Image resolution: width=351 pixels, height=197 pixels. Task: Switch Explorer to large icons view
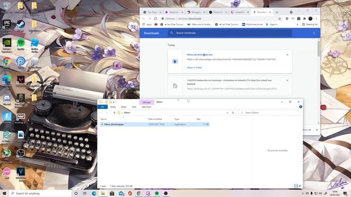[x=300, y=186]
